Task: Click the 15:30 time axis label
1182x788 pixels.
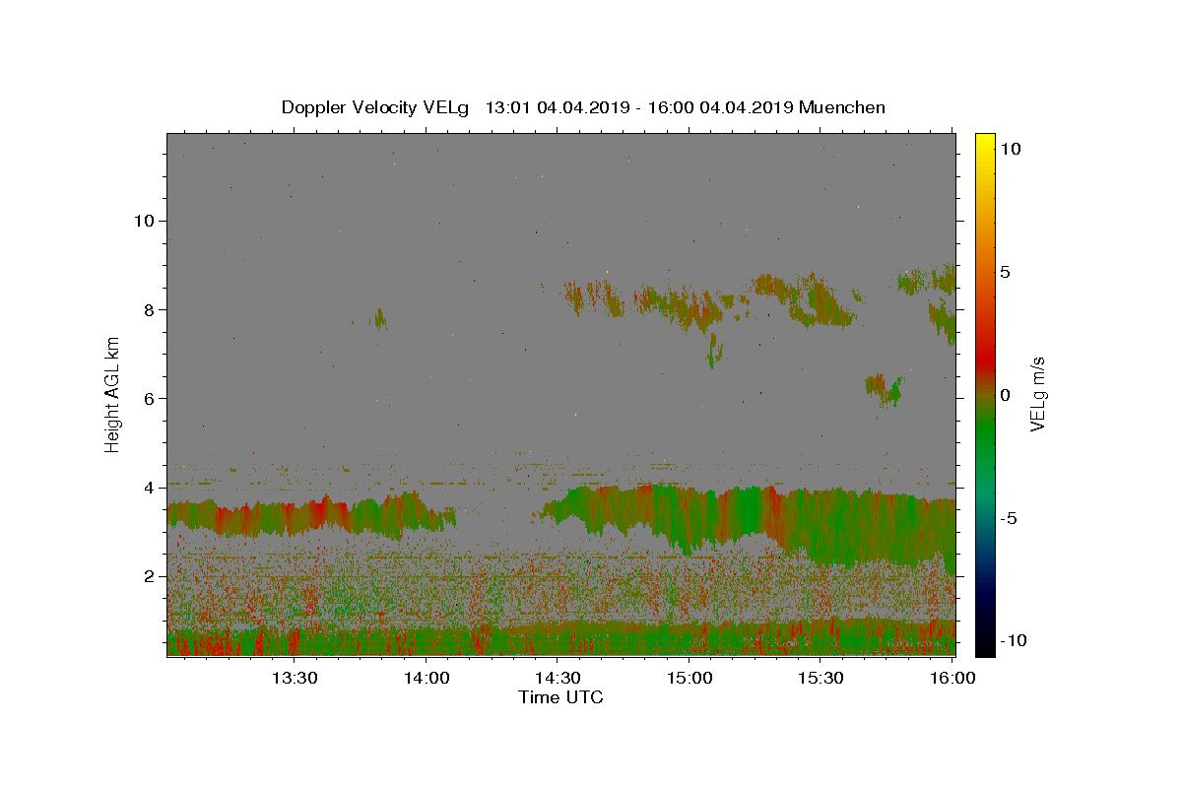Action: [x=821, y=678]
